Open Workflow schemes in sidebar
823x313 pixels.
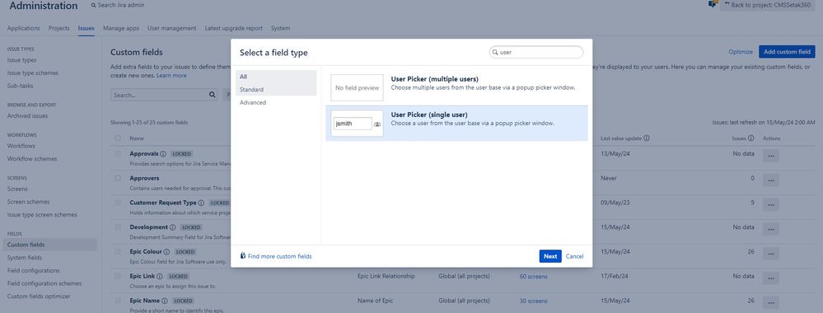(x=32, y=159)
